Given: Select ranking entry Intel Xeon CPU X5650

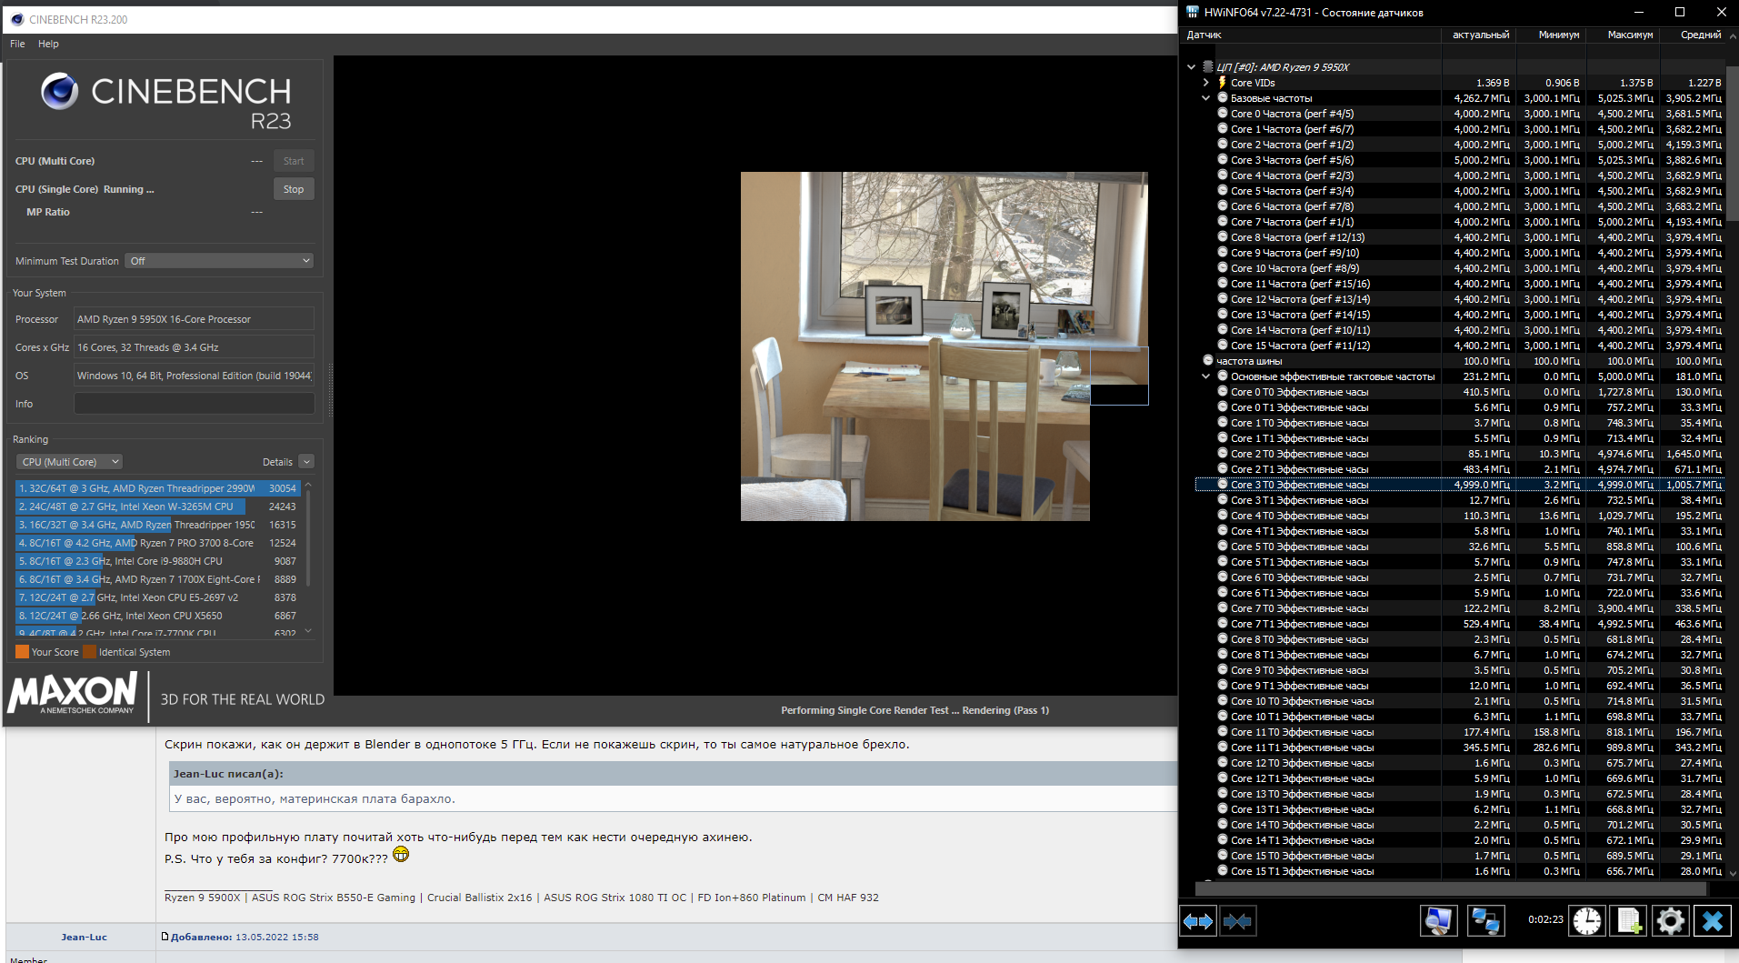Looking at the screenshot, I should 158,616.
